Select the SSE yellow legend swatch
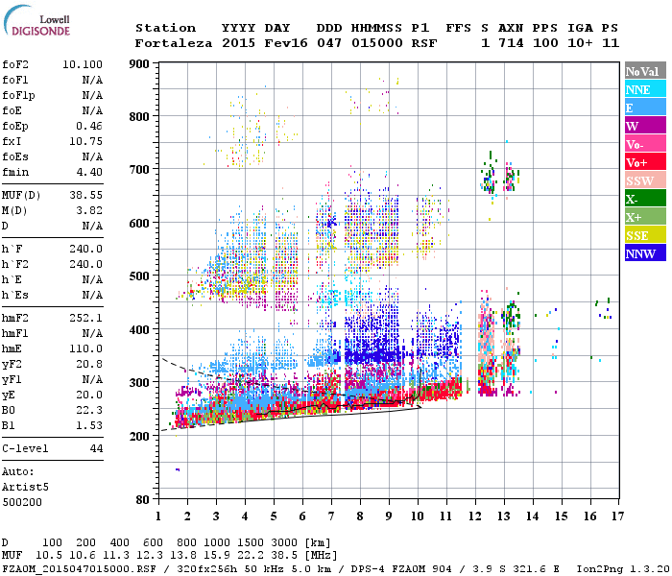The image size is (672, 576). (645, 235)
